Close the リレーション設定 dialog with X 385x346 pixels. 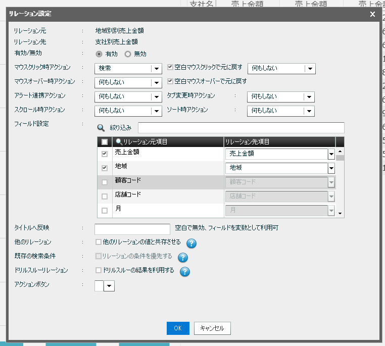pos(372,14)
